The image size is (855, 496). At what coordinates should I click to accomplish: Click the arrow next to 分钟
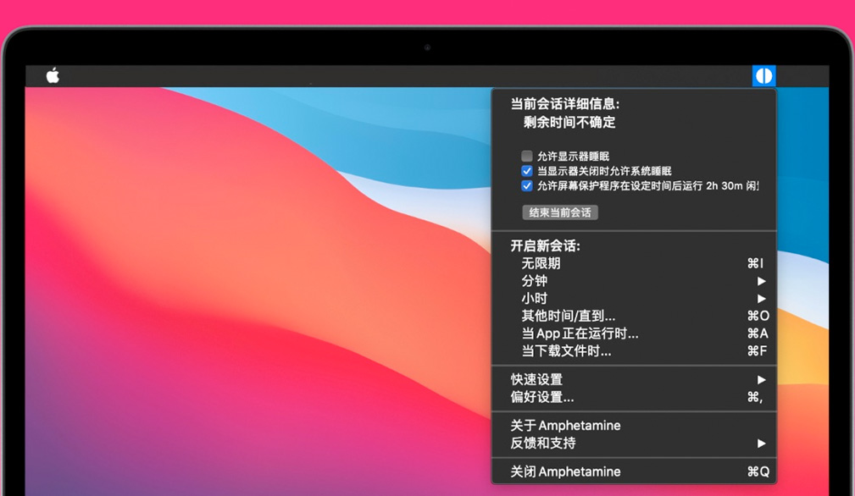point(761,281)
